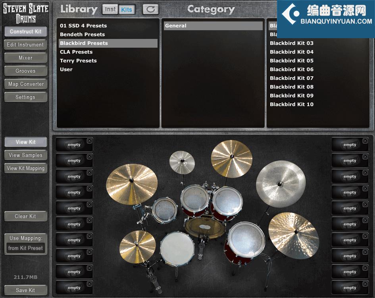
Task: Clear the first right empty slot X
Action: click(365, 141)
